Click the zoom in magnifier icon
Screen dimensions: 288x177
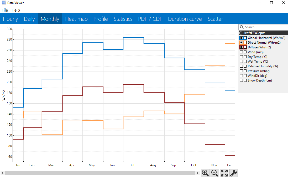(x=205, y=173)
